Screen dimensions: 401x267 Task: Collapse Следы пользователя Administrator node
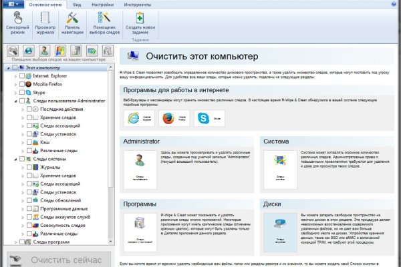click(x=15, y=101)
